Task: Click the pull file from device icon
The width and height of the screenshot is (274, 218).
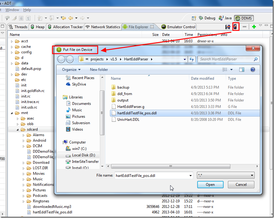Action: 228,27
